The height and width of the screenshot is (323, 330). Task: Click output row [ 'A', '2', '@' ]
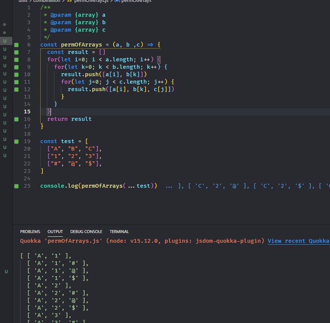pyautogui.click(x=58, y=300)
